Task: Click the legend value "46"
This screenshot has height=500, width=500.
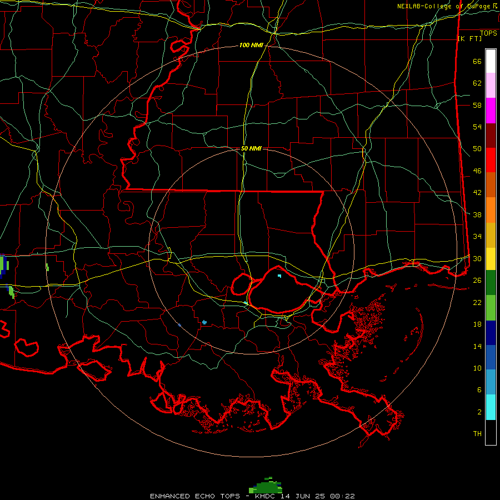Action: pyautogui.click(x=477, y=171)
